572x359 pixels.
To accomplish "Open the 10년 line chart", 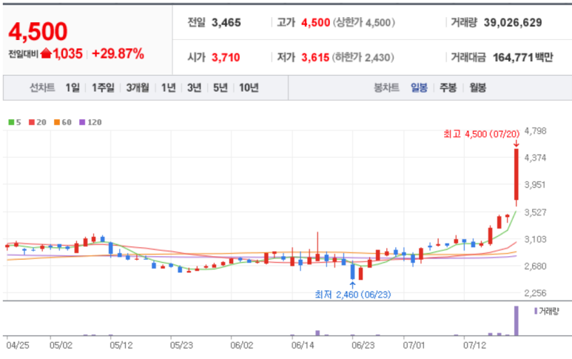I will pyautogui.click(x=249, y=87).
